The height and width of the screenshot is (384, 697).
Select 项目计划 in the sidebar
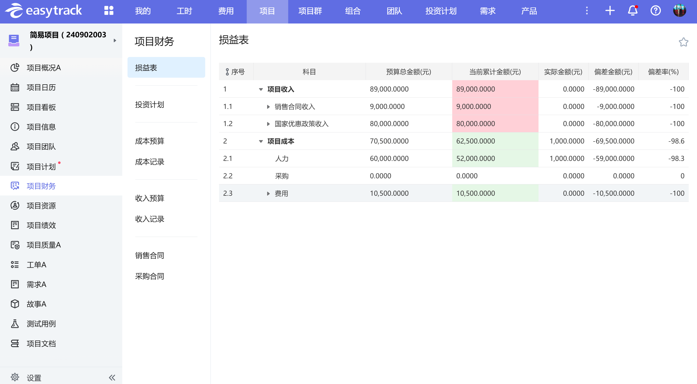(x=41, y=166)
